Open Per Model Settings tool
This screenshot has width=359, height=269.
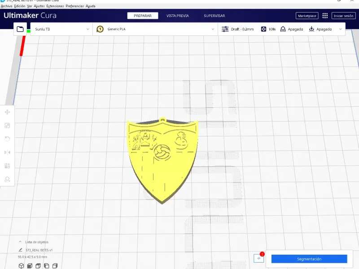(7, 165)
